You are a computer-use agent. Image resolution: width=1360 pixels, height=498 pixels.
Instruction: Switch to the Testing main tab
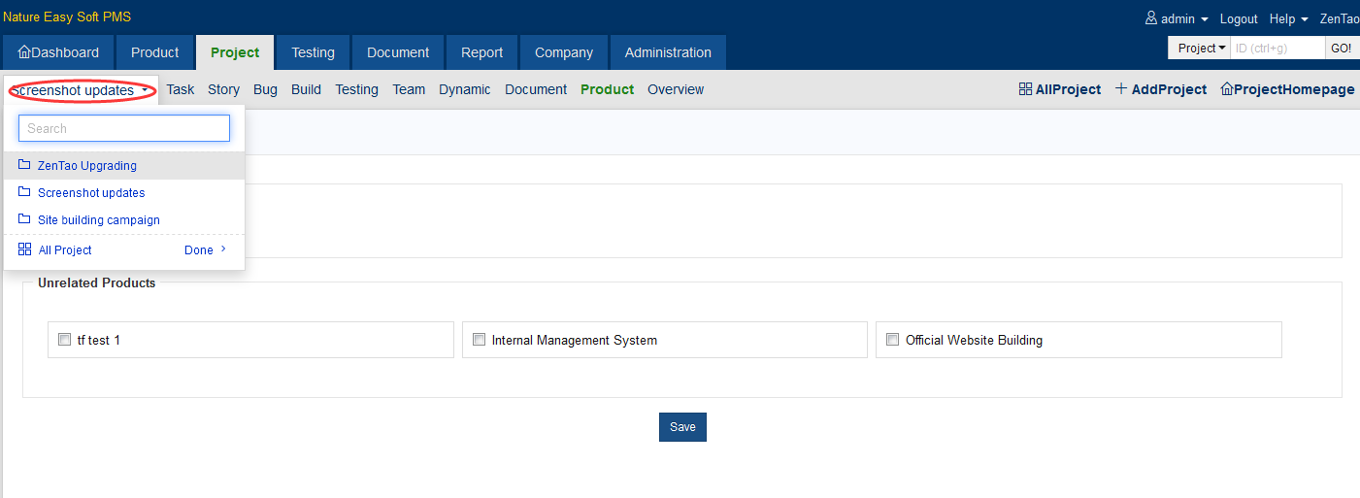point(313,52)
